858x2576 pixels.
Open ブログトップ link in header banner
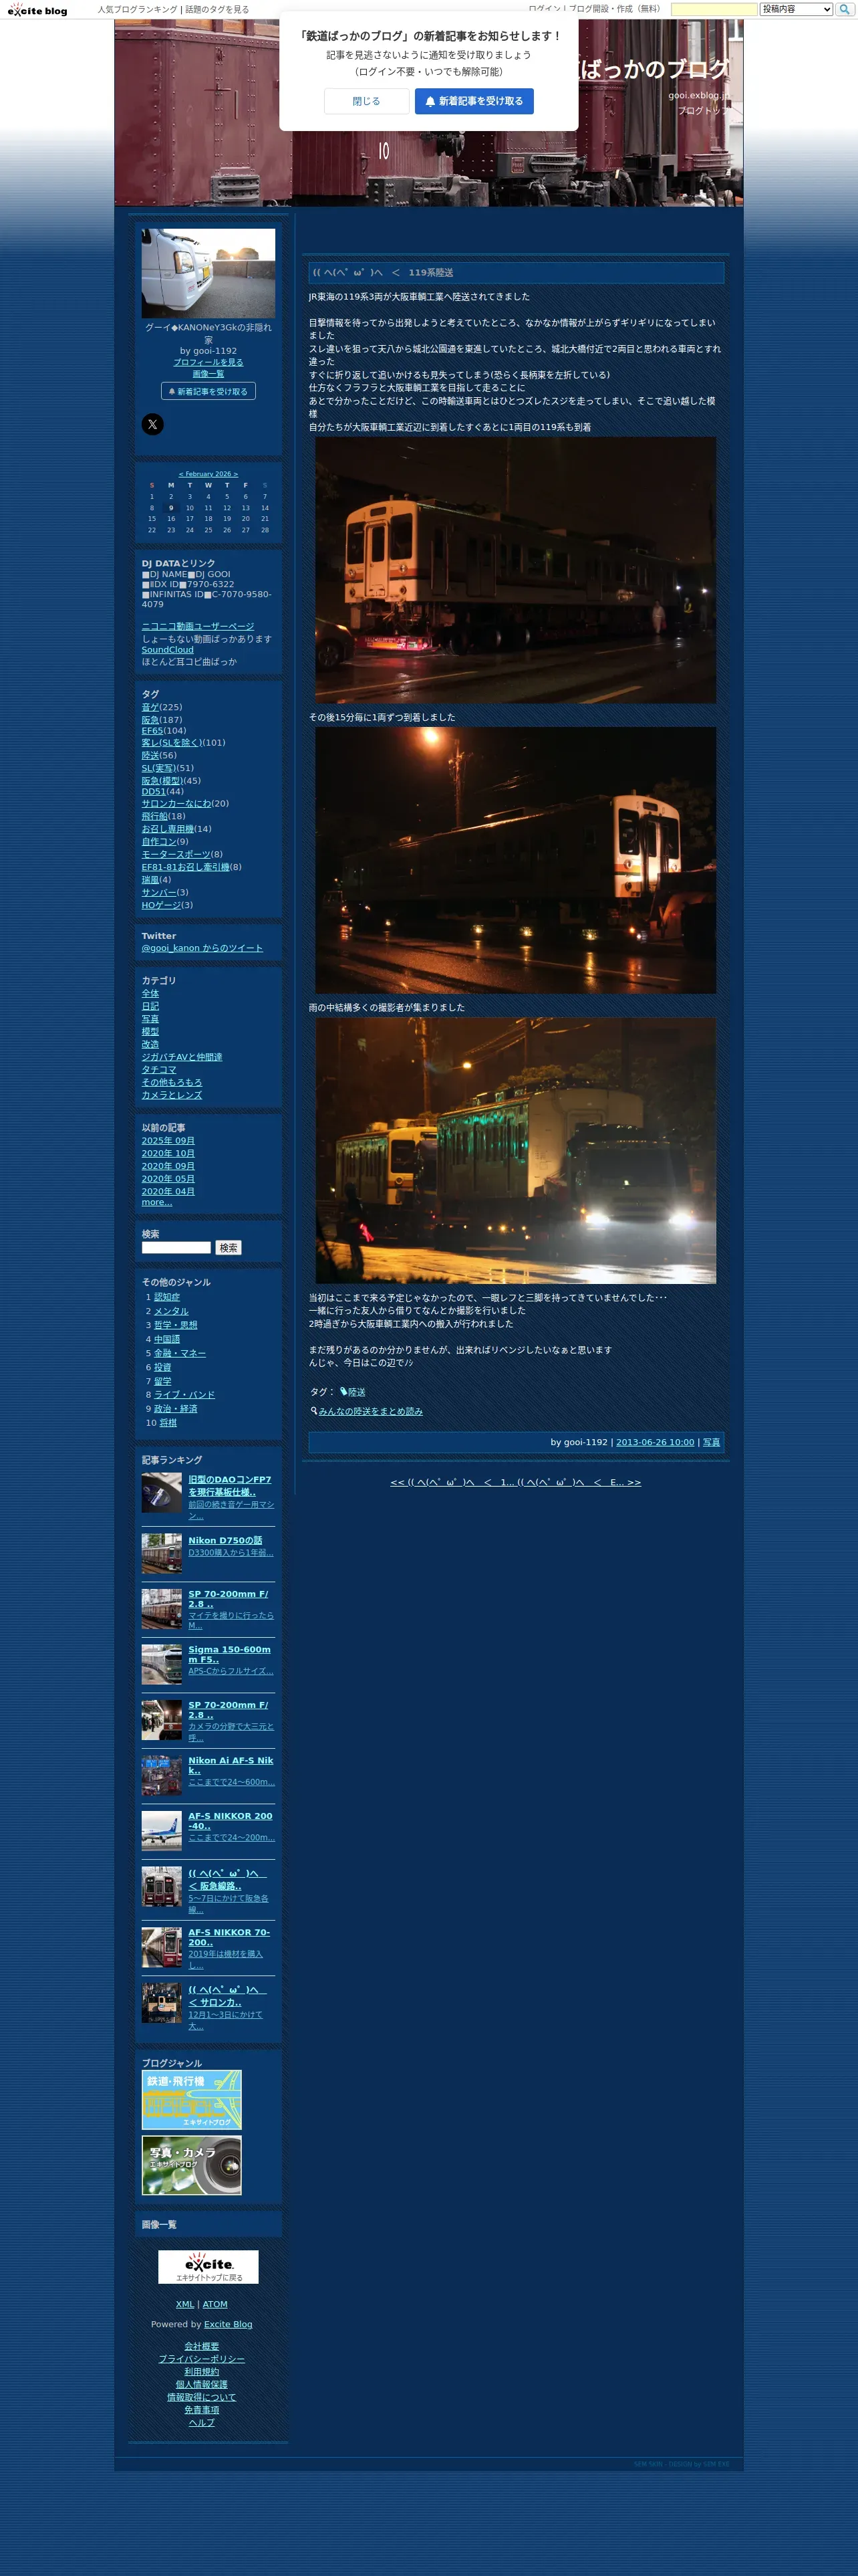click(x=703, y=110)
